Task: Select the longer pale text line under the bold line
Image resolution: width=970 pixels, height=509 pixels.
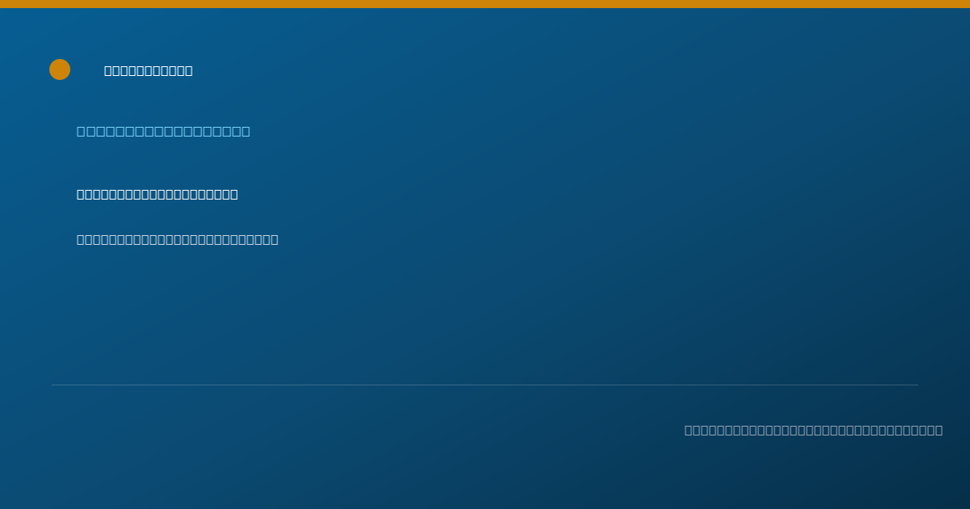Action: pyautogui.click(x=178, y=239)
